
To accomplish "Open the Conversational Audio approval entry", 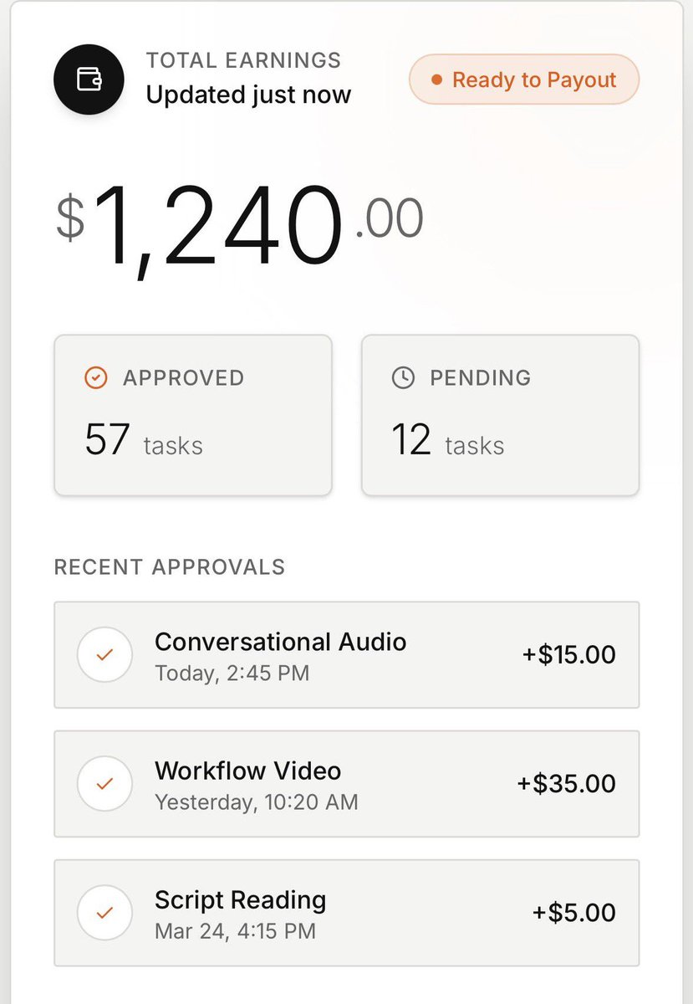I will [x=347, y=655].
